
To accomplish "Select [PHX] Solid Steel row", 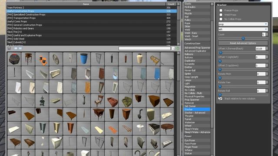I will pyautogui.click(x=92, y=39).
